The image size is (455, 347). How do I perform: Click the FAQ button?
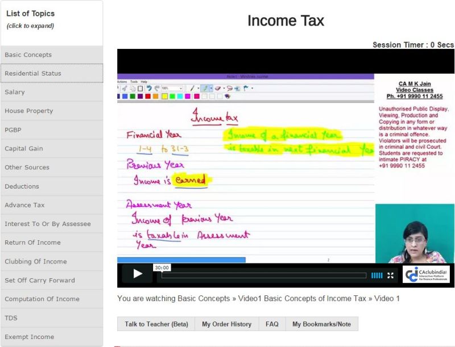272,324
